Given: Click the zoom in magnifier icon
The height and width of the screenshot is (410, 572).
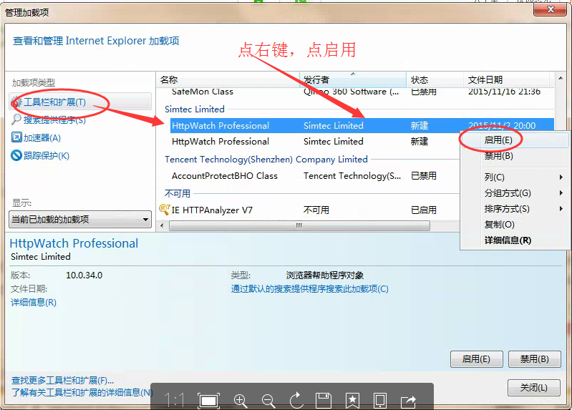Looking at the screenshot, I should tap(241, 401).
